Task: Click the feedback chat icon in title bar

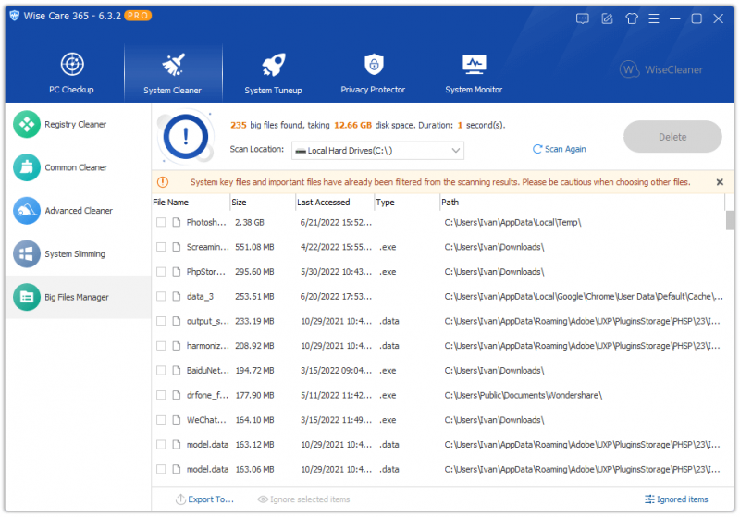Action: [583, 18]
